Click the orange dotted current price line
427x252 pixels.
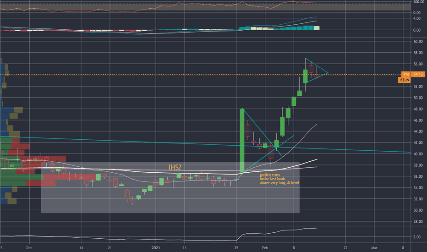200,74
